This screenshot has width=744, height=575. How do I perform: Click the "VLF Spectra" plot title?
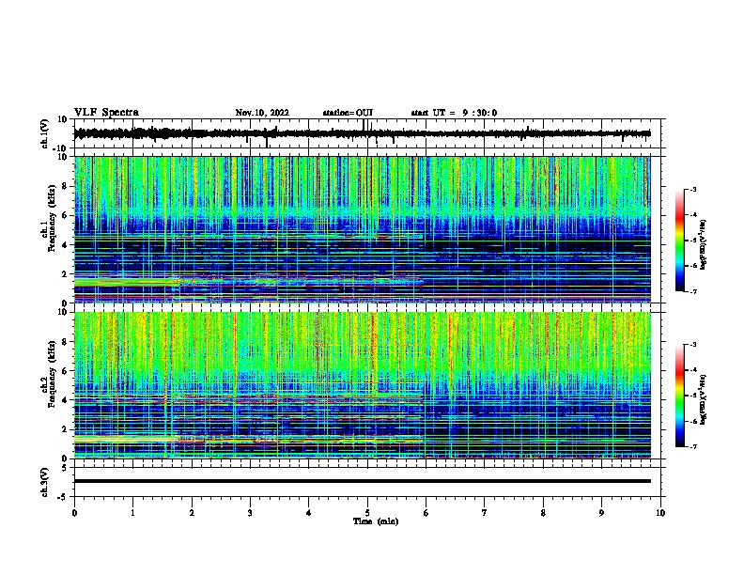pyautogui.click(x=106, y=113)
